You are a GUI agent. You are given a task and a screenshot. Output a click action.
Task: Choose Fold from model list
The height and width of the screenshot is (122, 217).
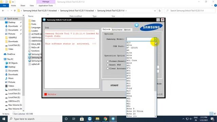tap(129, 88)
